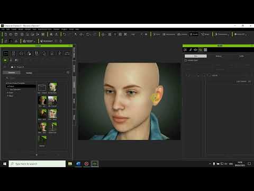
Task: Click the Home camera view icon
Action: pos(103,34)
